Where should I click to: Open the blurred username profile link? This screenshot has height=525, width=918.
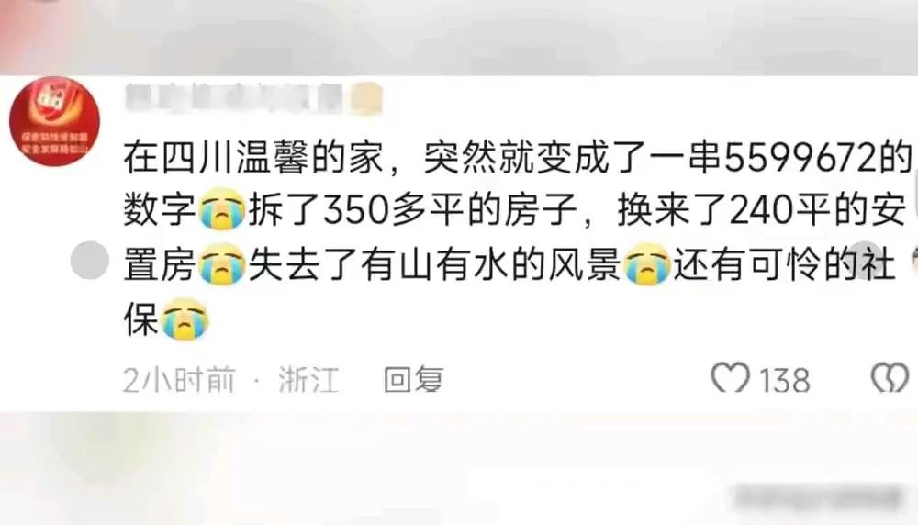pos(233,98)
